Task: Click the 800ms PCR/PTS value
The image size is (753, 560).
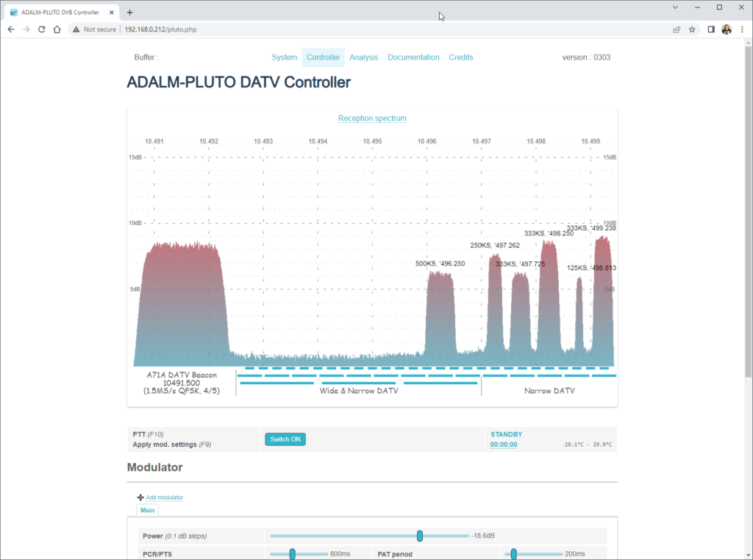Action: (340, 554)
